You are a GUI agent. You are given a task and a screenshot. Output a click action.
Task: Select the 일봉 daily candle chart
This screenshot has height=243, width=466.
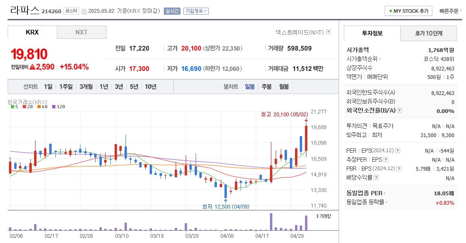(250, 87)
